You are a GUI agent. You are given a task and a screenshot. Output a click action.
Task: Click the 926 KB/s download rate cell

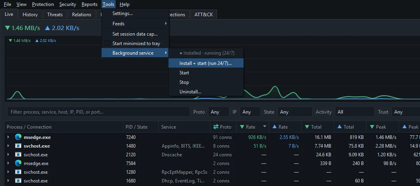pos(257,137)
